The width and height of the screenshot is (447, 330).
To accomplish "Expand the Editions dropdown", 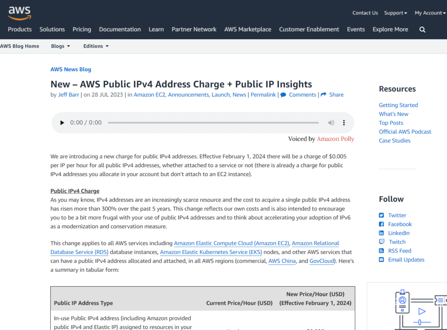I will [x=96, y=46].
